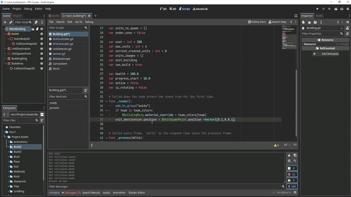Toggle visibility of UnitDestination node
Viewport: 351px width, 197px height.
(42, 49)
